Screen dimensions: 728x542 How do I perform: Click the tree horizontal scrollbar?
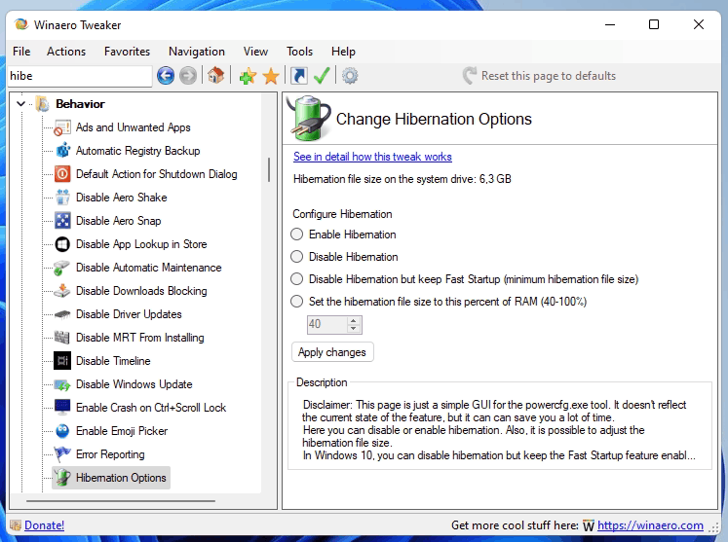tap(121, 501)
